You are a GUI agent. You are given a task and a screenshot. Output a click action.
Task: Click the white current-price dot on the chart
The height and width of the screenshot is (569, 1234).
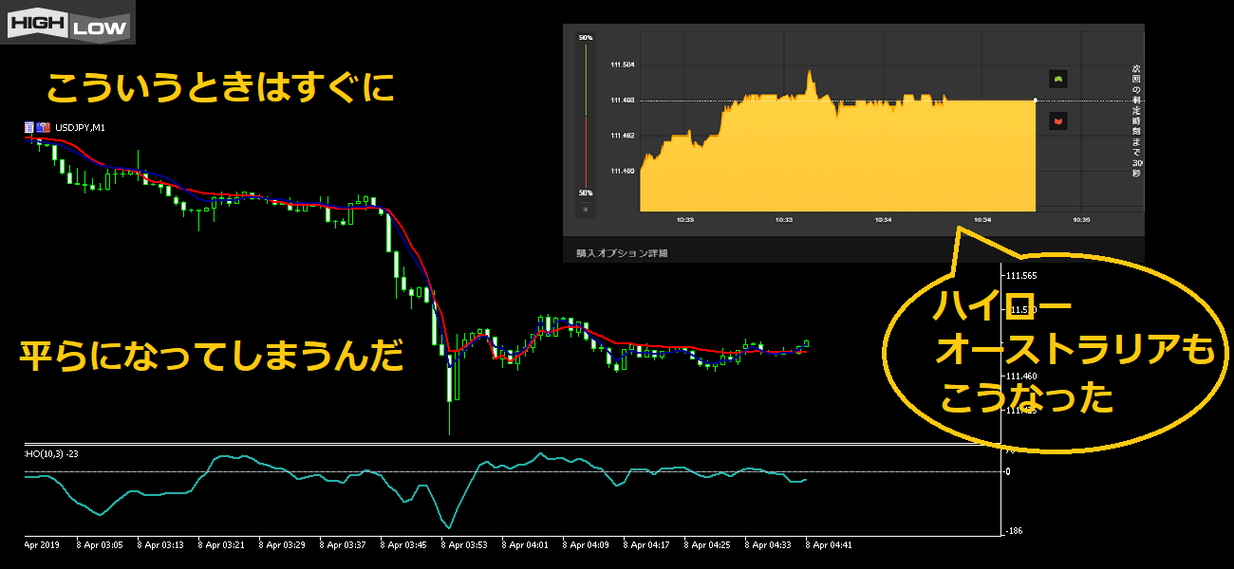[1035, 100]
